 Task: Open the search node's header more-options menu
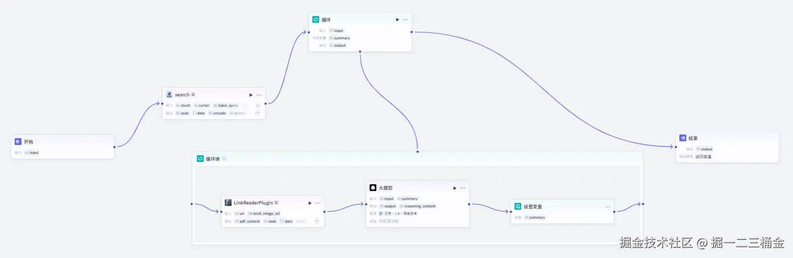click(259, 95)
